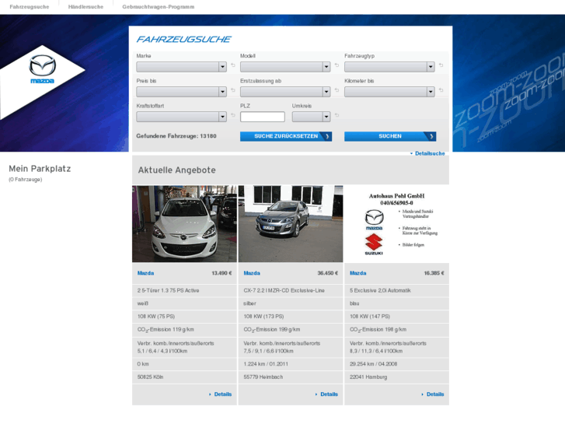The height and width of the screenshot is (424, 565).
Task: Open the Fahrzeugtyp dropdown
Action: click(389, 67)
